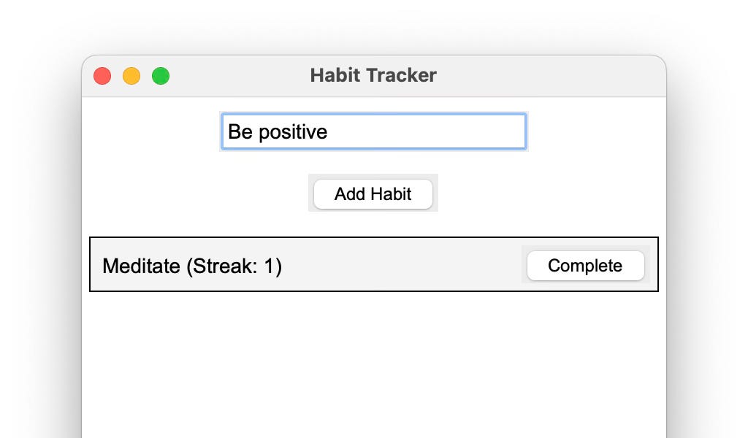748x438 pixels.
Task: Place cursor in the Be positive input
Action: point(373,131)
